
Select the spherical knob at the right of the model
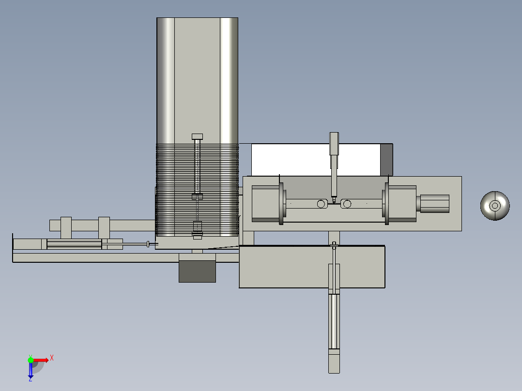[495, 206]
